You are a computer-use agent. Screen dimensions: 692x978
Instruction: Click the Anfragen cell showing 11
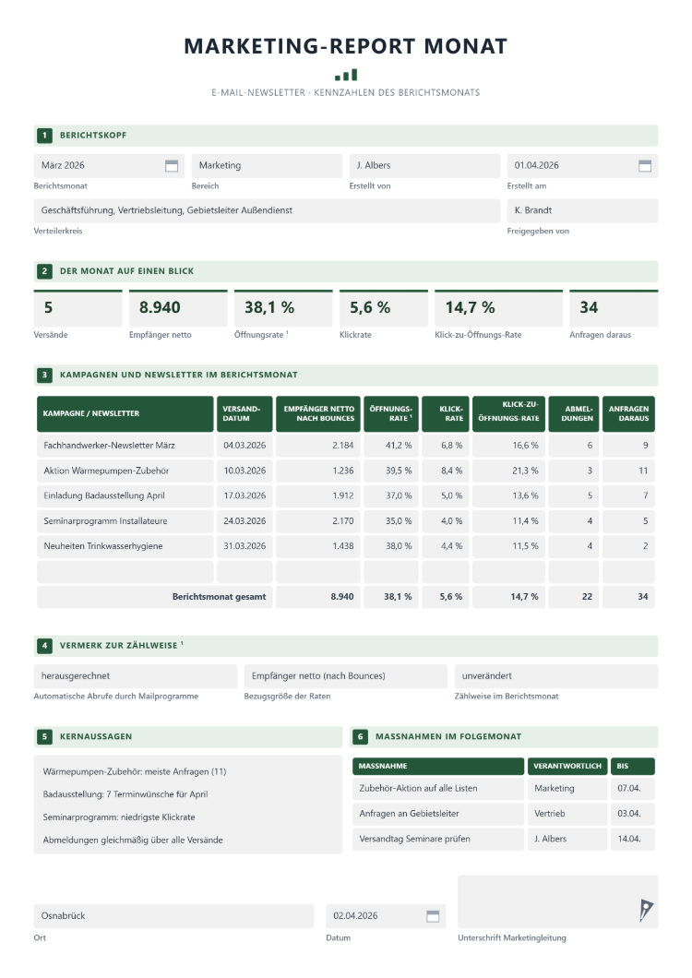(628, 471)
